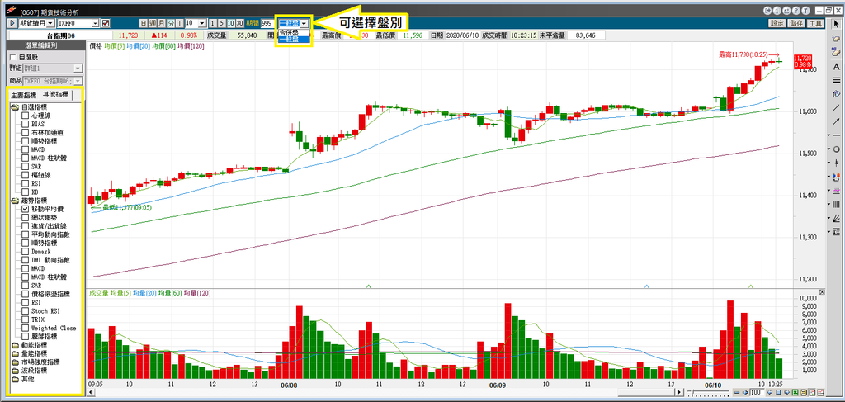Click the yellow print chart icon
Viewport: 845px width, 402px height.
coord(803,392)
